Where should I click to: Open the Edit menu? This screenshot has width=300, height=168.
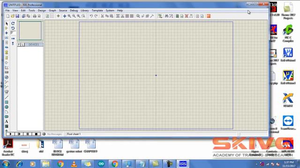coord(23,10)
